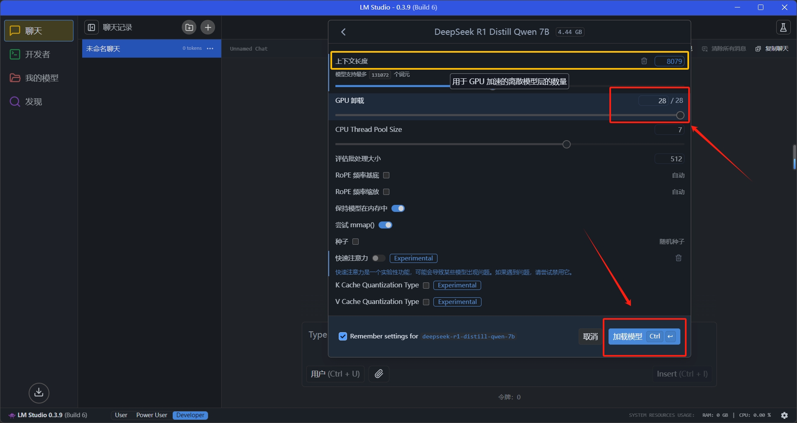Open the 发现 discover search

click(x=39, y=102)
